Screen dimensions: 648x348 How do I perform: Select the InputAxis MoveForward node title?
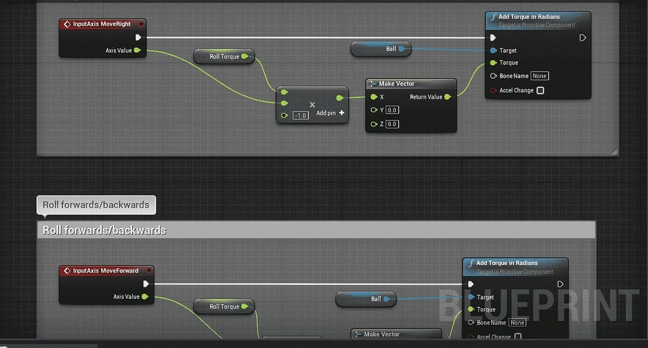[x=106, y=271]
